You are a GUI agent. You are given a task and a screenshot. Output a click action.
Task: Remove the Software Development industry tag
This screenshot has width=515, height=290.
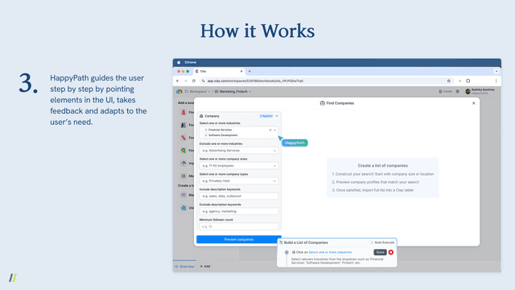[206, 135]
